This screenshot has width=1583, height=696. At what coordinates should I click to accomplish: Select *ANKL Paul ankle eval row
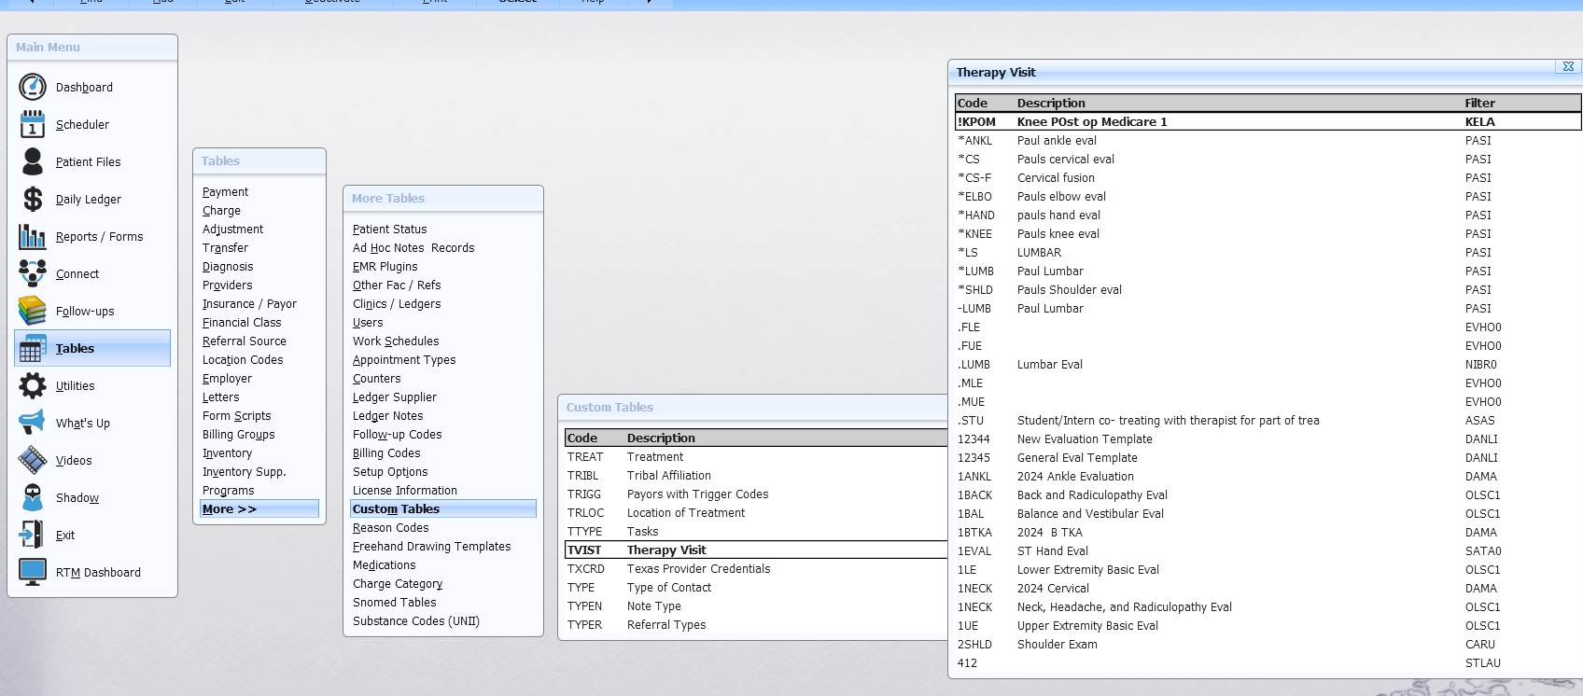(x=1268, y=140)
